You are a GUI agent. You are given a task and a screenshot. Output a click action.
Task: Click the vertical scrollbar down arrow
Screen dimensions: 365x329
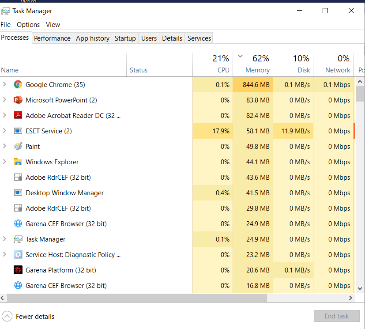[360, 288]
